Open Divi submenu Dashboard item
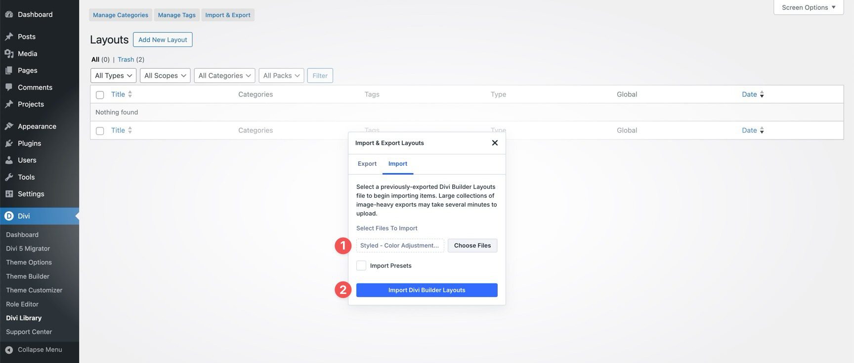This screenshot has width=854, height=363. tap(22, 235)
